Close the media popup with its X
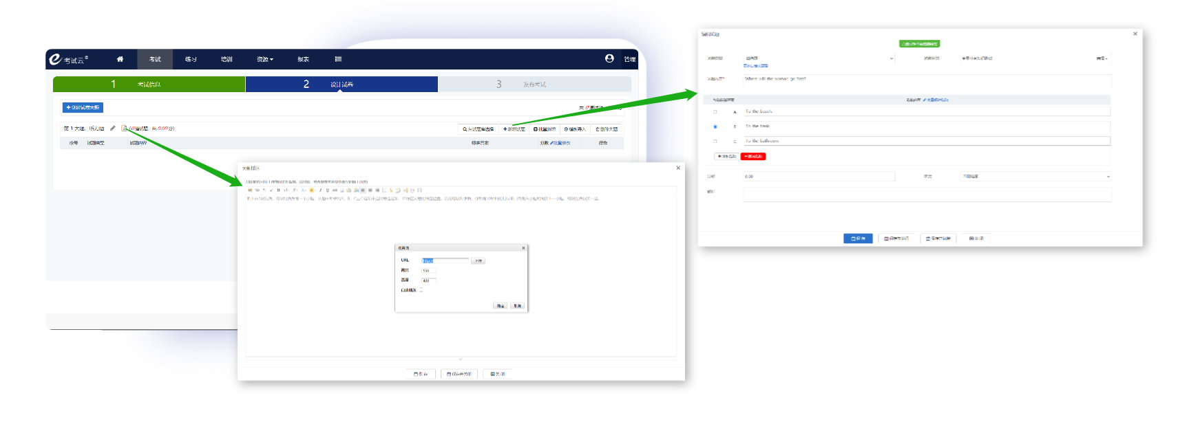 pos(523,248)
